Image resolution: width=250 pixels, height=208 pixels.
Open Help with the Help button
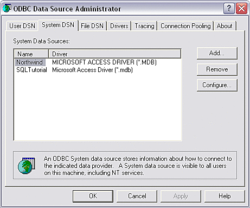coord(225,196)
